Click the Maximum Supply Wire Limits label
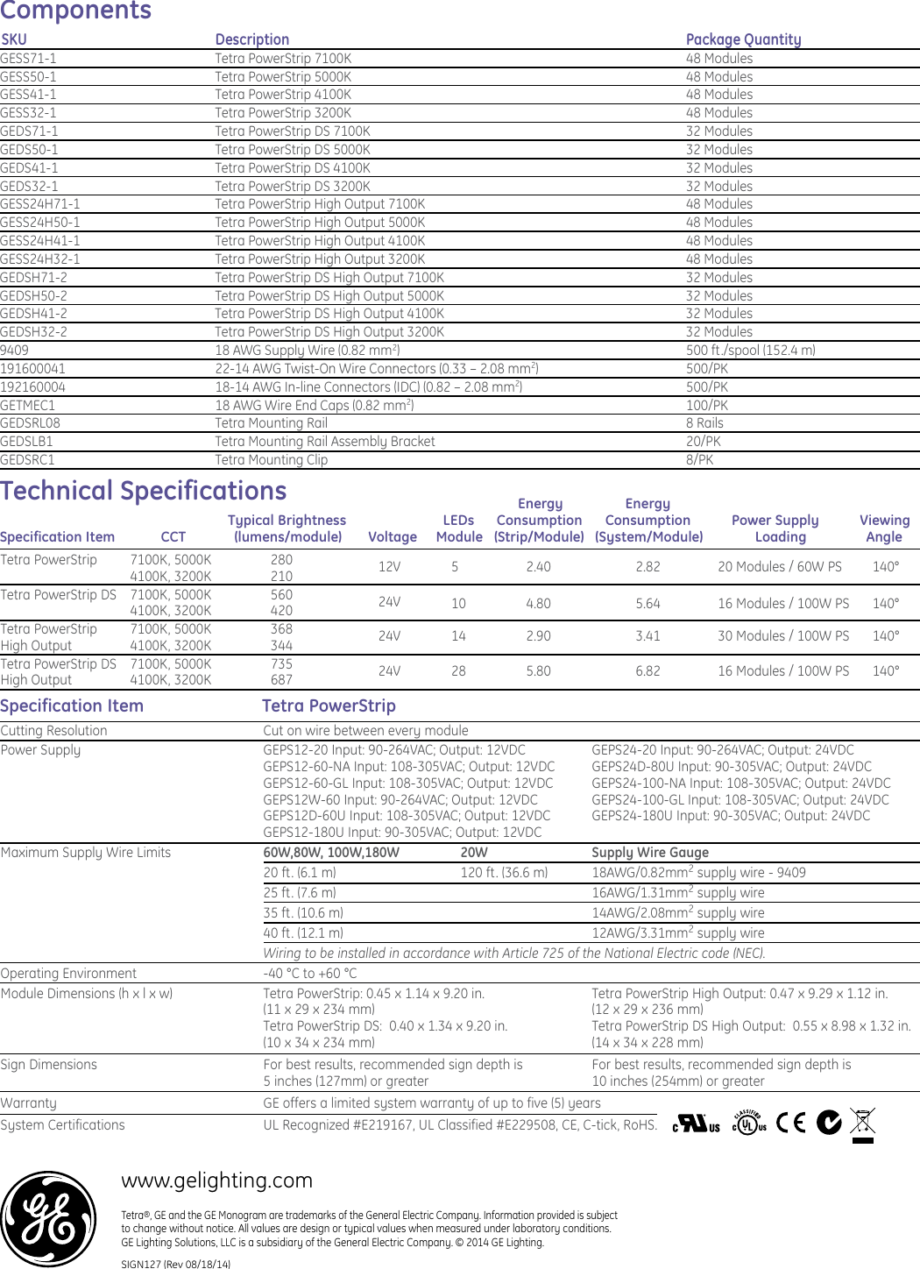The image size is (920, 1269). coord(87,851)
